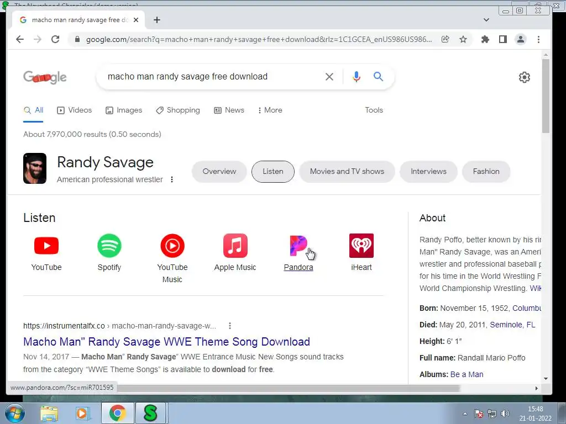Open the Chrome profile avatar
The height and width of the screenshot is (424, 566).
pyautogui.click(x=521, y=39)
